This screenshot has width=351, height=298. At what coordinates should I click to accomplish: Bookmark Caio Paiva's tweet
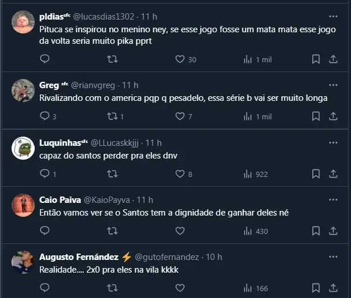316,231
